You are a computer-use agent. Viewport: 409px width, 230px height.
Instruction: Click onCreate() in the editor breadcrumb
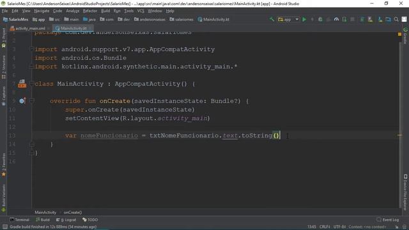point(73,212)
